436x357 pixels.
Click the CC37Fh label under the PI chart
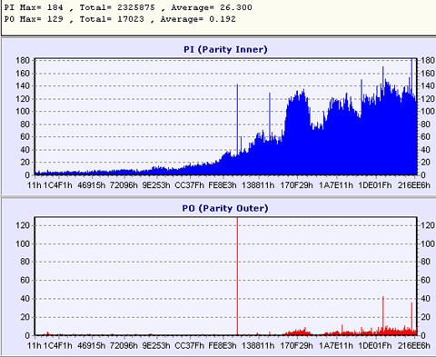click(190, 185)
